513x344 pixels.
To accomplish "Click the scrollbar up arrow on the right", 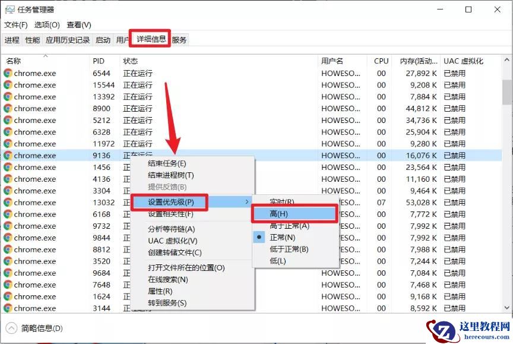I will pyautogui.click(x=506, y=59).
